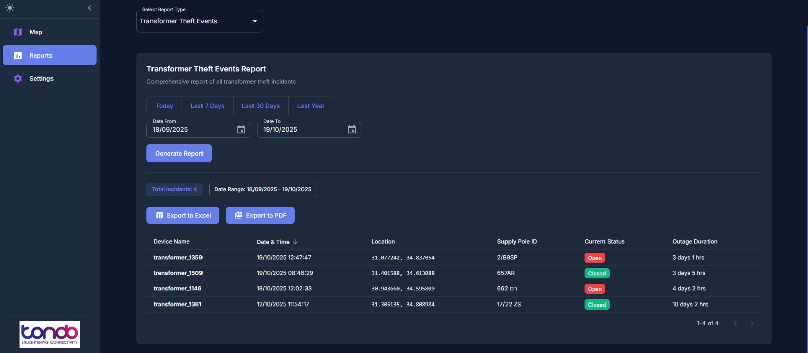Viewport: 808px width, 353px height.
Task: Toggle the light/dark theme sun icon
Action: pyautogui.click(x=10, y=8)
